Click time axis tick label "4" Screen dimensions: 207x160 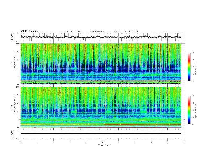(x=86, y=142)
